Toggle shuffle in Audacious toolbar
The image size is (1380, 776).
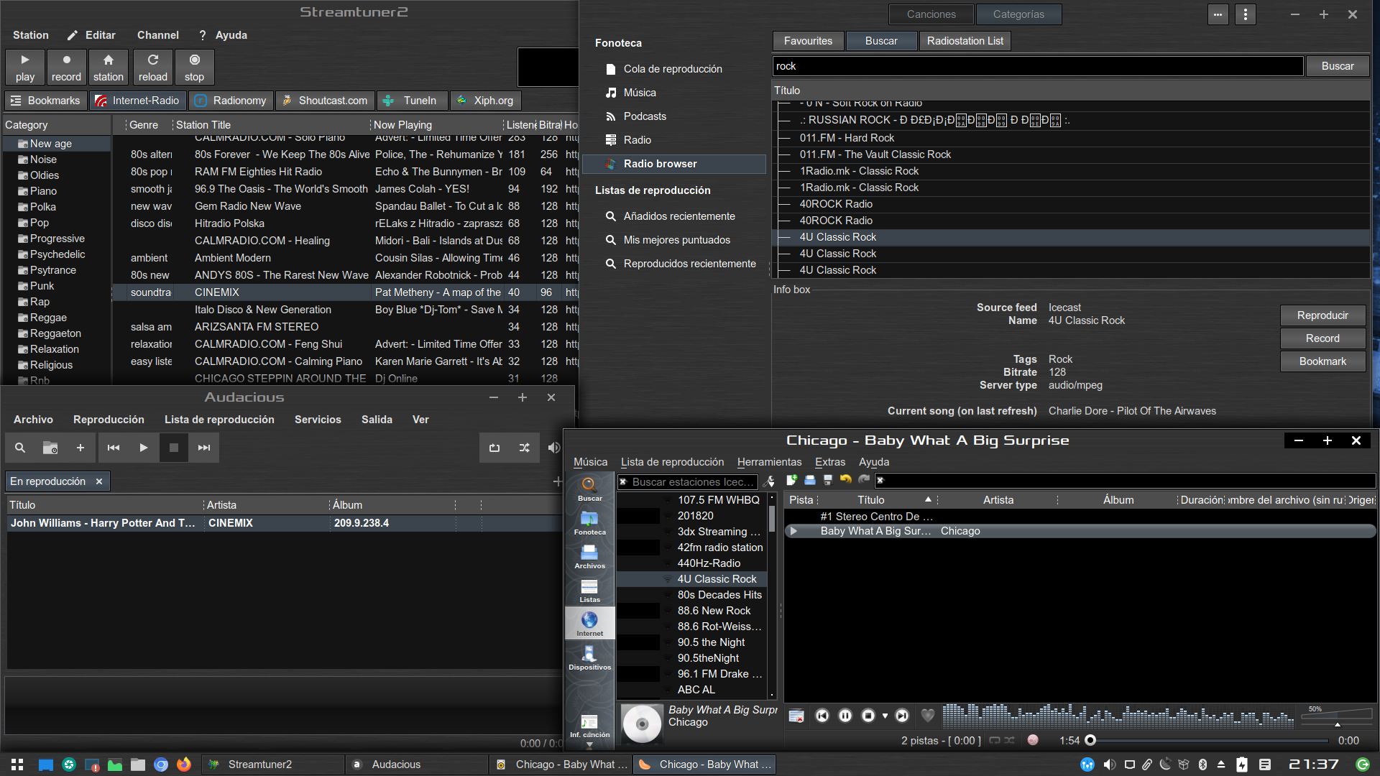(x=525, y=448)
